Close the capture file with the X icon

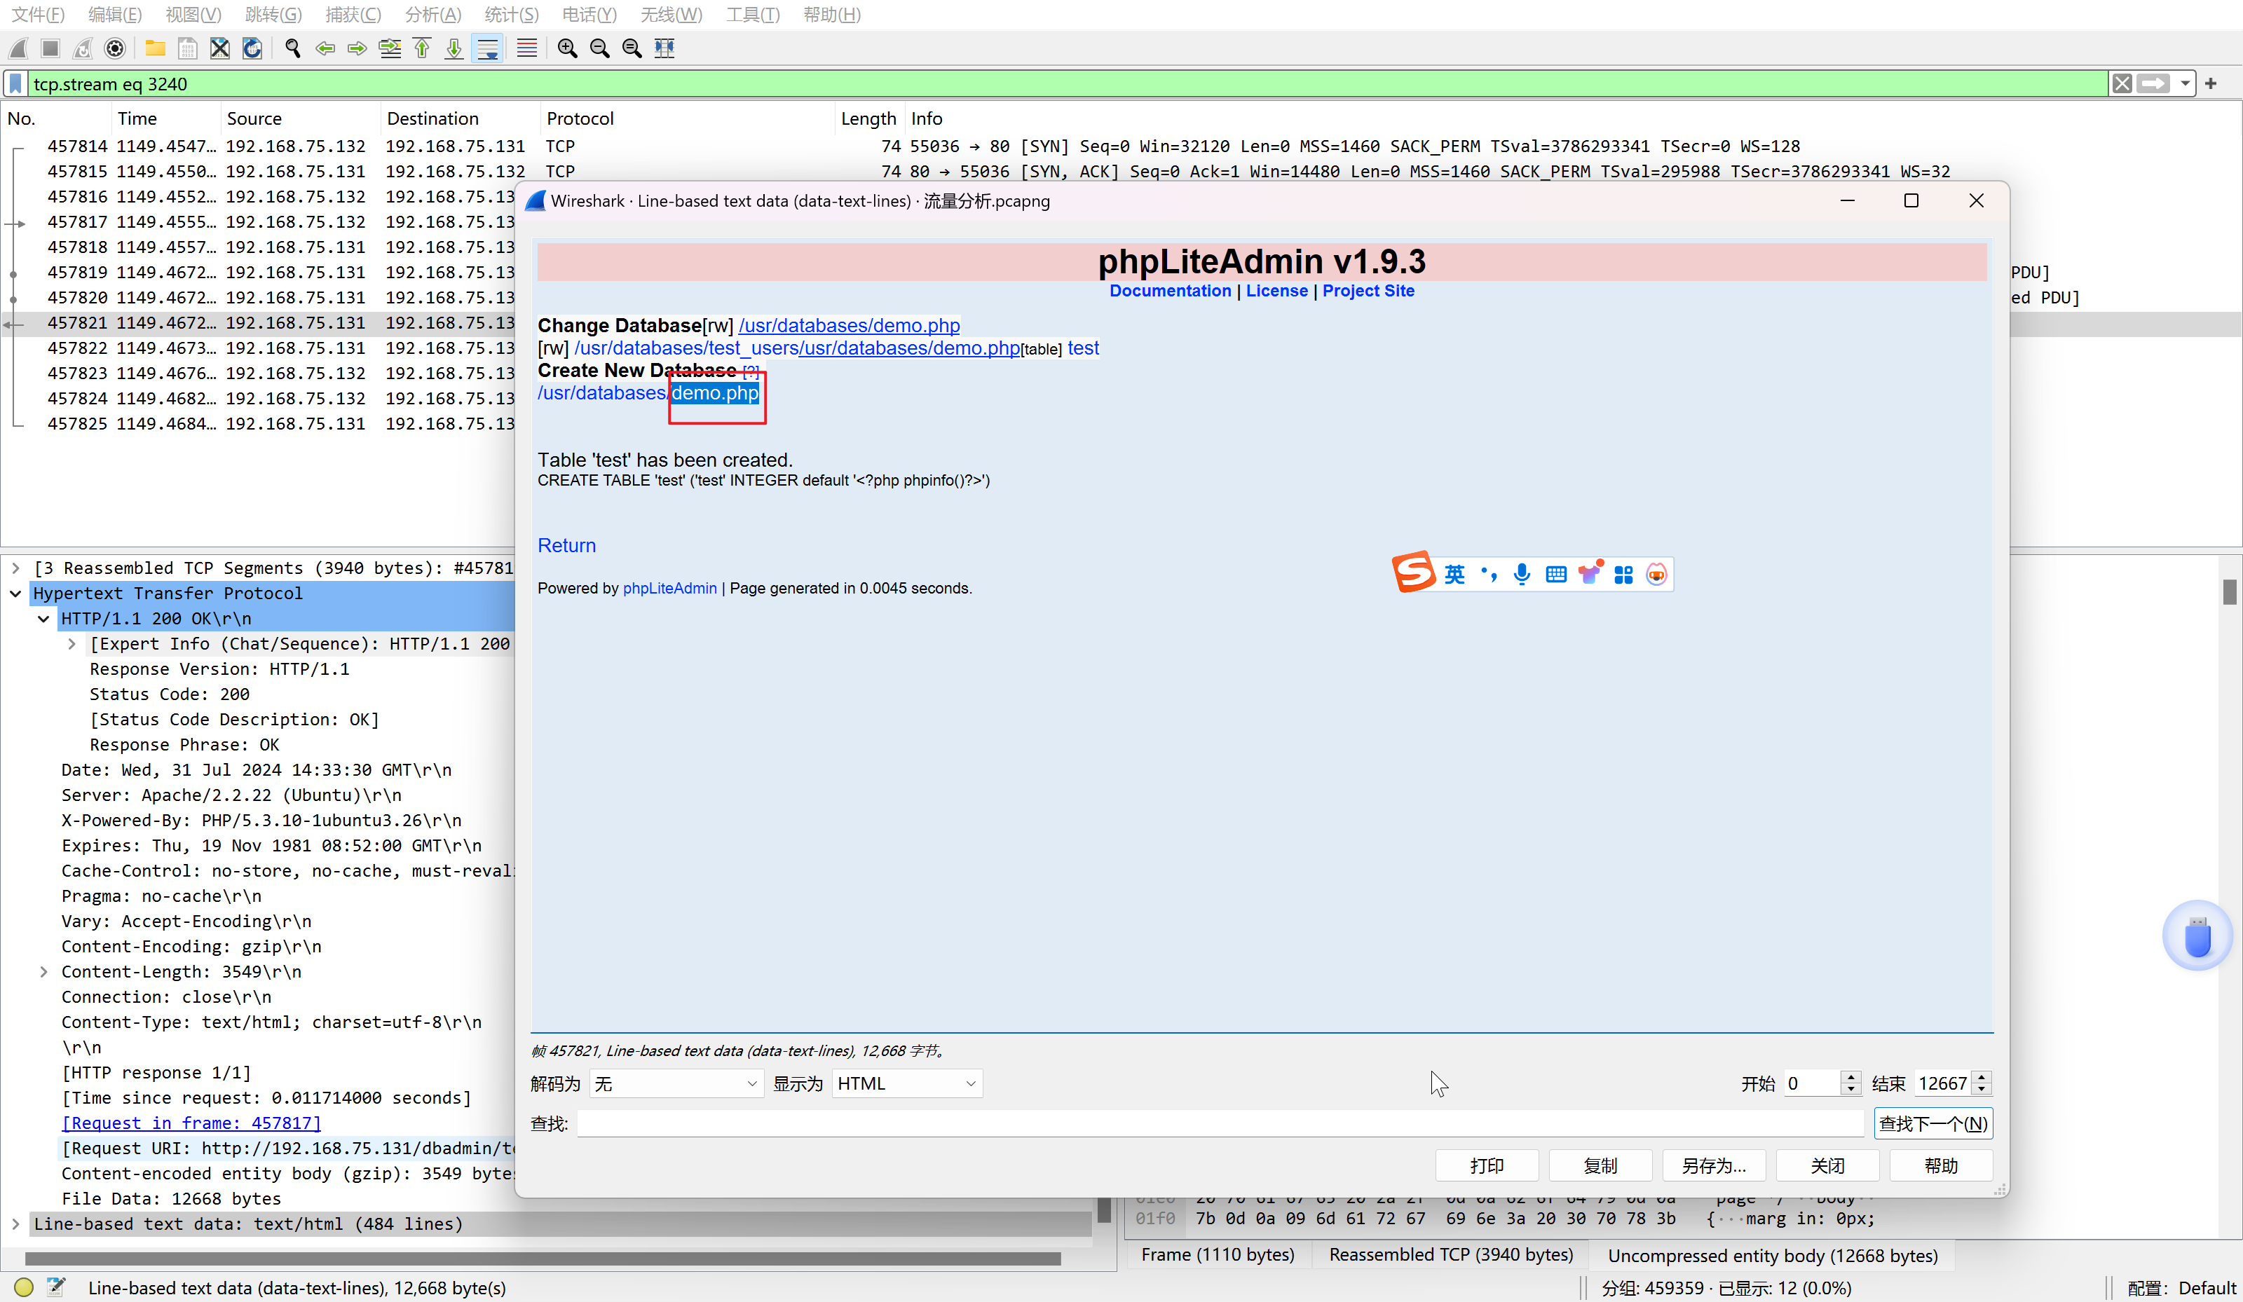tap(220, 49)
